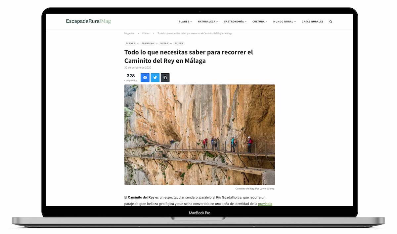The image size is (397, 234).
Task: Share the article on Twitter
Action: pos(155,78)
